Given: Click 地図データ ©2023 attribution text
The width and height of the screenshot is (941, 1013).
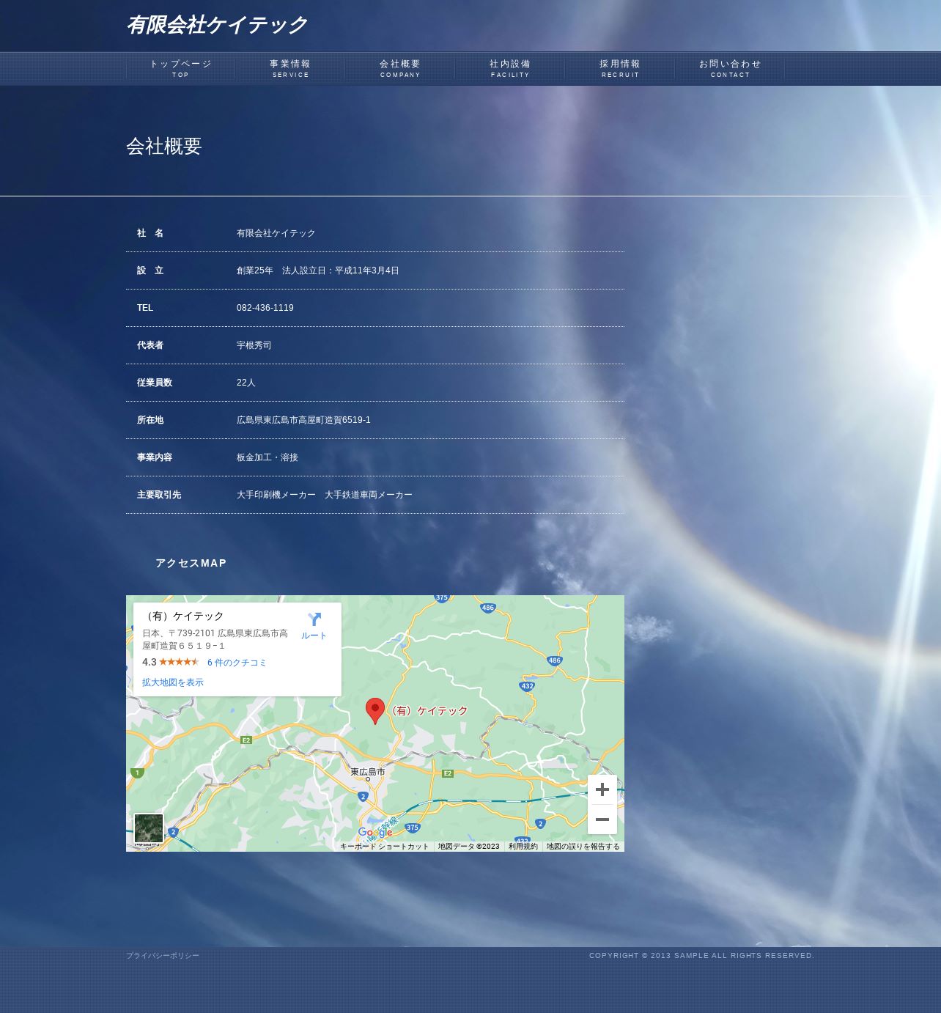Looking at the screenshot, I should (469, 847).
